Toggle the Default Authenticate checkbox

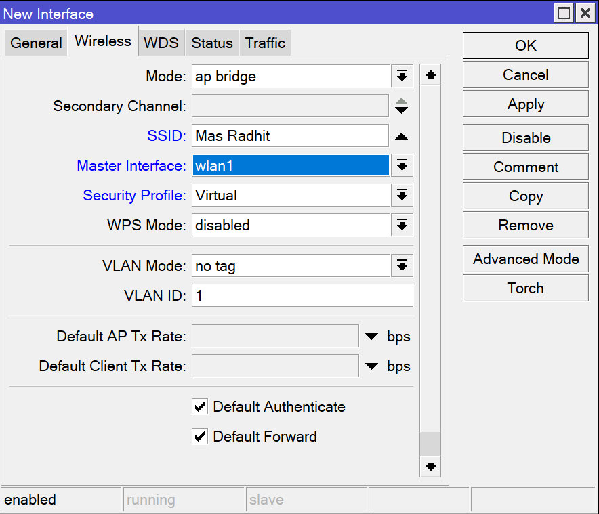200,407
